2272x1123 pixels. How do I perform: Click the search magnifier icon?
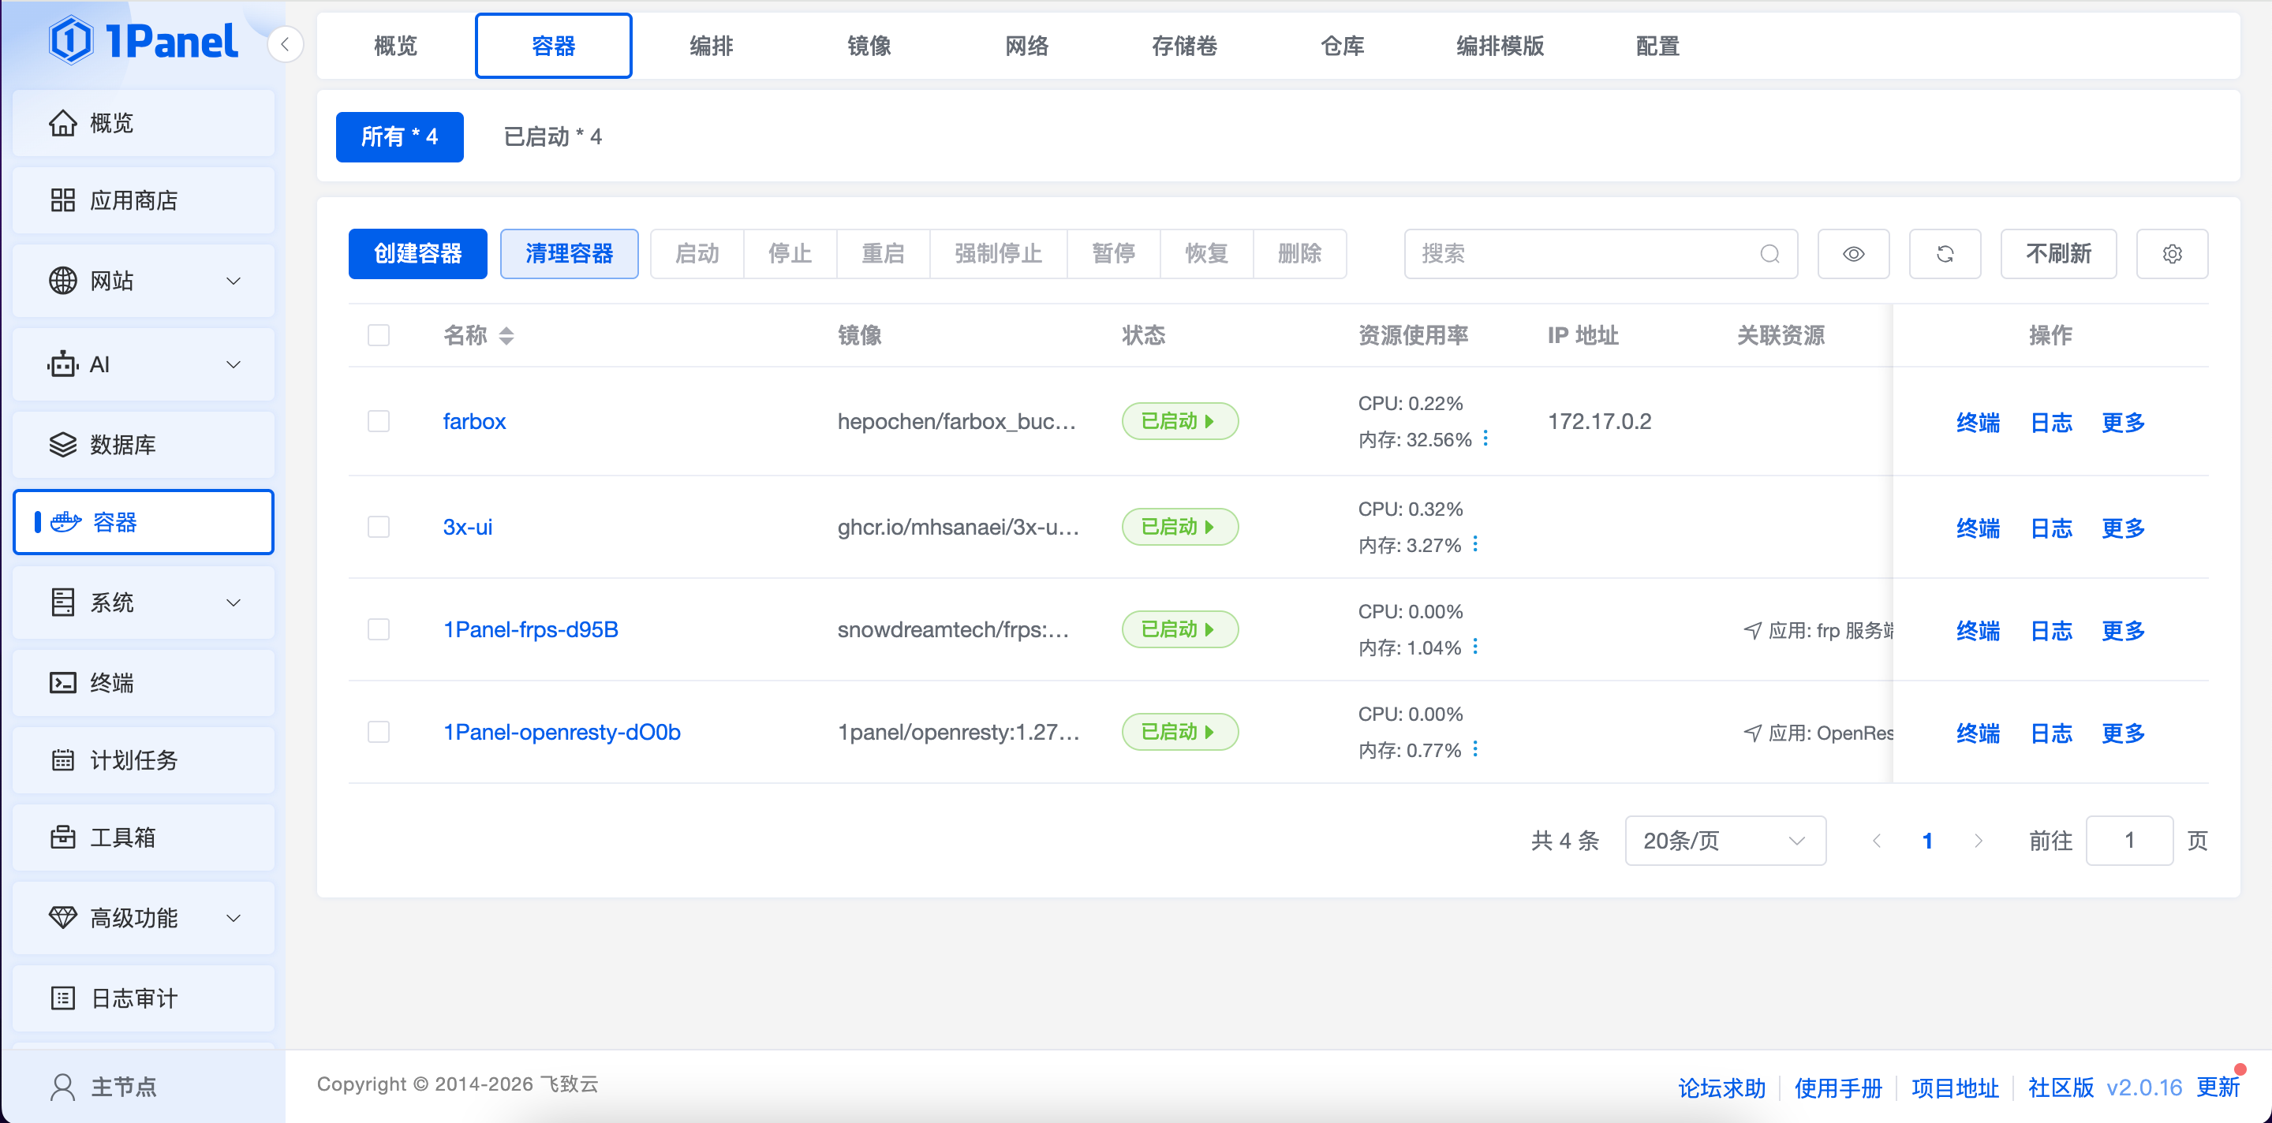(x=1769, y=254)
